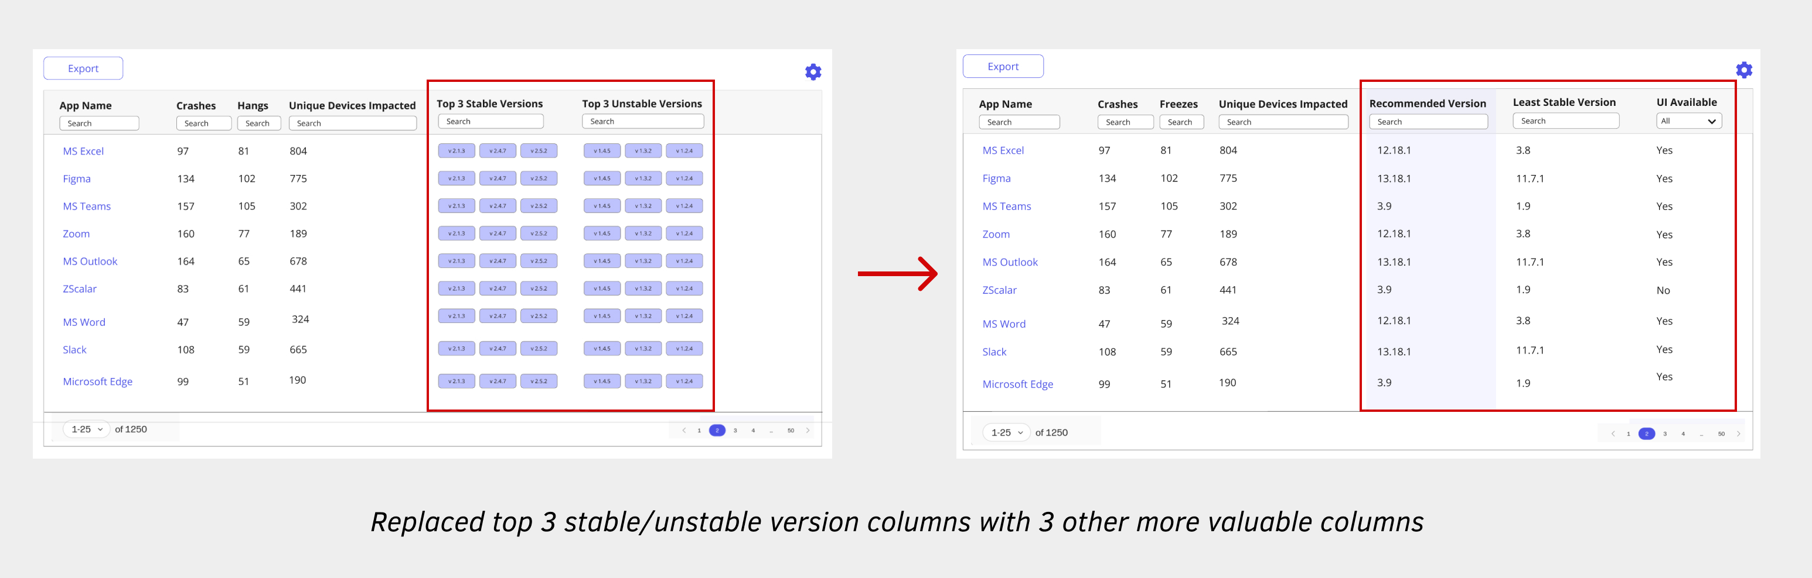This screenshot has width=1812, height=578.
Task: Open the Microsoft Edge link in the Hangs table
Action: pos(98,381)
